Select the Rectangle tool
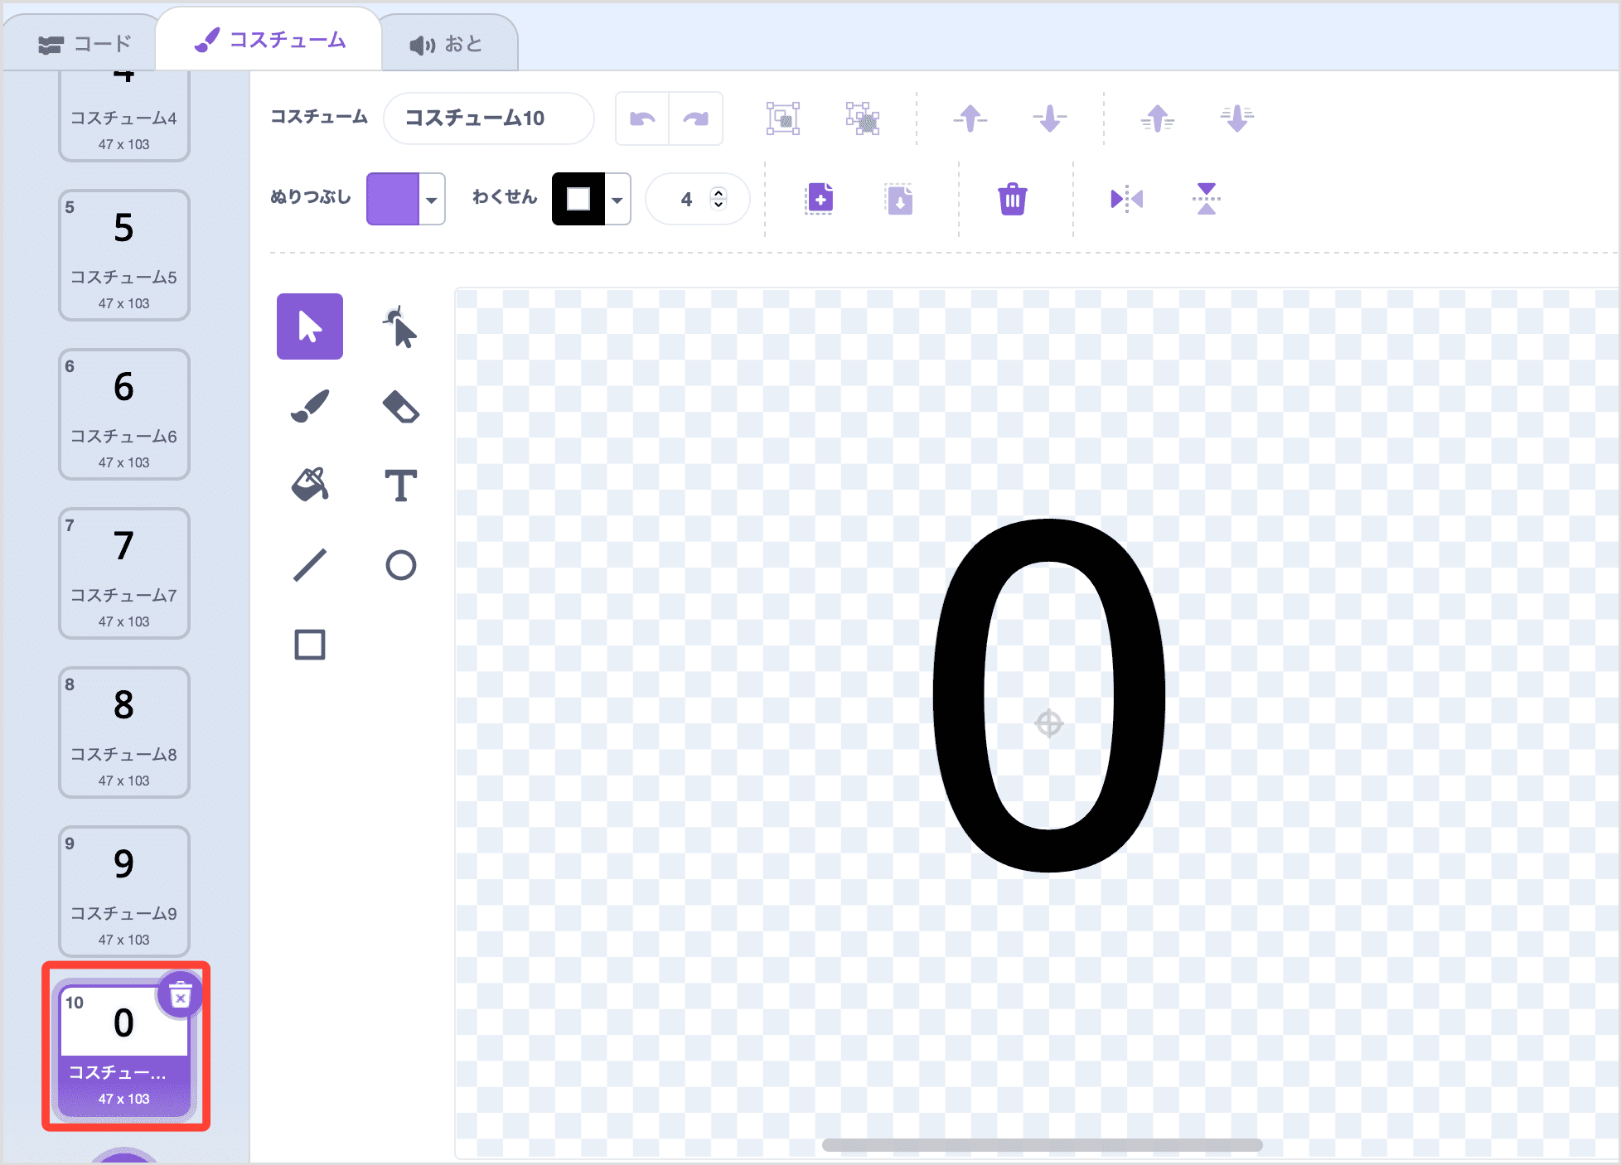Screen dimensions: 1621x1165 click(310, 645)
